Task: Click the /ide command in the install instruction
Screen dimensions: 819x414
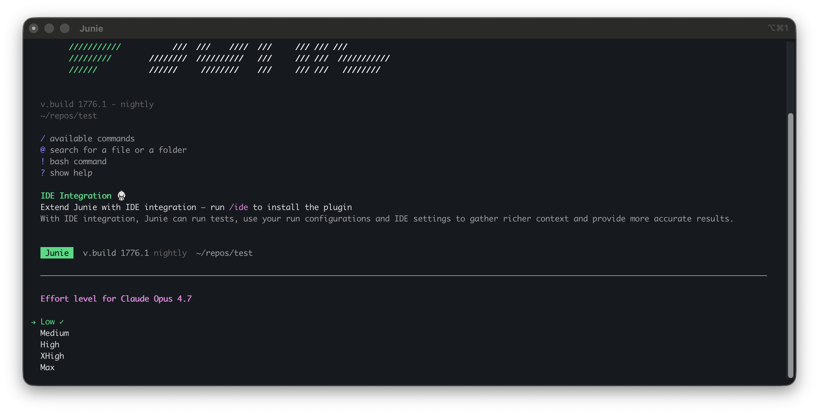Action: point(239,207)
